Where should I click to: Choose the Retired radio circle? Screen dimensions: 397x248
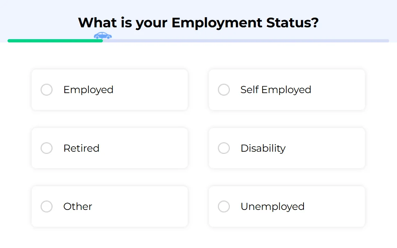[x=46, y=148]
